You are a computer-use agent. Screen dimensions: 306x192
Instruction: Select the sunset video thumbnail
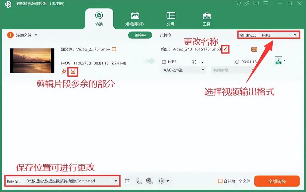point(32,61)
